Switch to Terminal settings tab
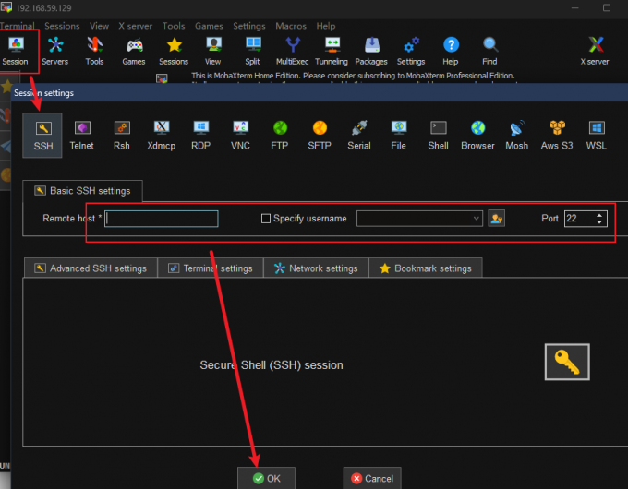Image resolution: width=628 pixels, height=489 pixels. point(211,268)
